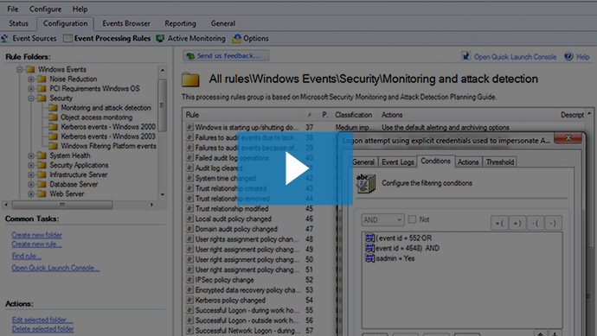Viewport: 597px width, 336px height.
Task: Click icon of Audit log cleared rule
Action: pos(189,168)
